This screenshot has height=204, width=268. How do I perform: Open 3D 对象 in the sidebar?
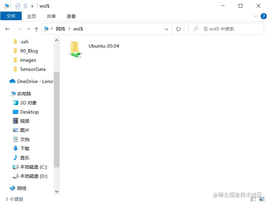click(x=28, y=103)
